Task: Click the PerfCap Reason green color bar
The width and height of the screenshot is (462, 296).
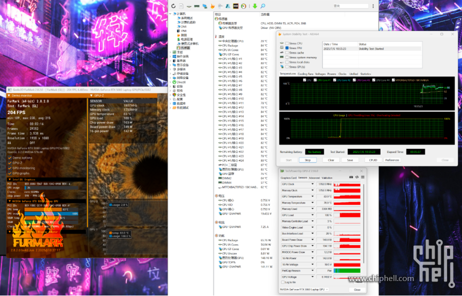Action: pyautogui.click(x=347, y=270)
